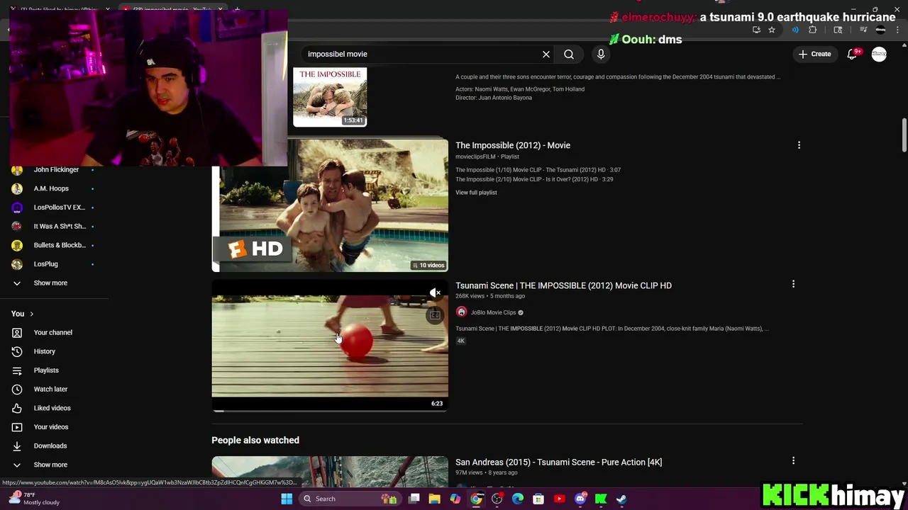Open the 10 videos playlist thumbnail
The image size is (908, 510).
click(330, 205)
